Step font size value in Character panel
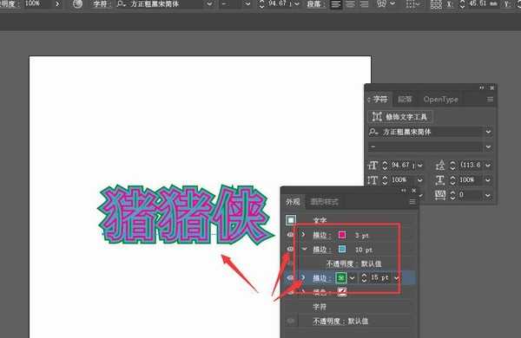 pyautogui.click(x=385, y=165)
